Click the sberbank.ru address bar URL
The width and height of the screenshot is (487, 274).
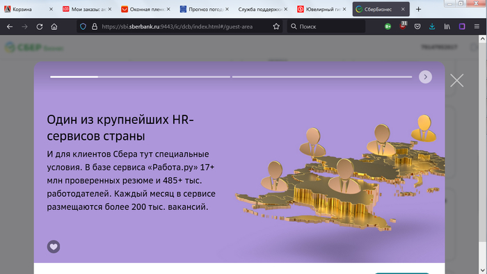177,26
